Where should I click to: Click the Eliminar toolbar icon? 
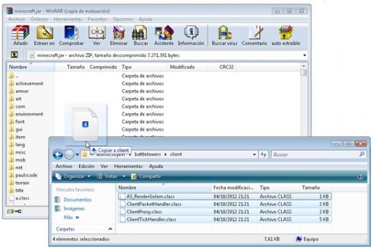point(119,36)
